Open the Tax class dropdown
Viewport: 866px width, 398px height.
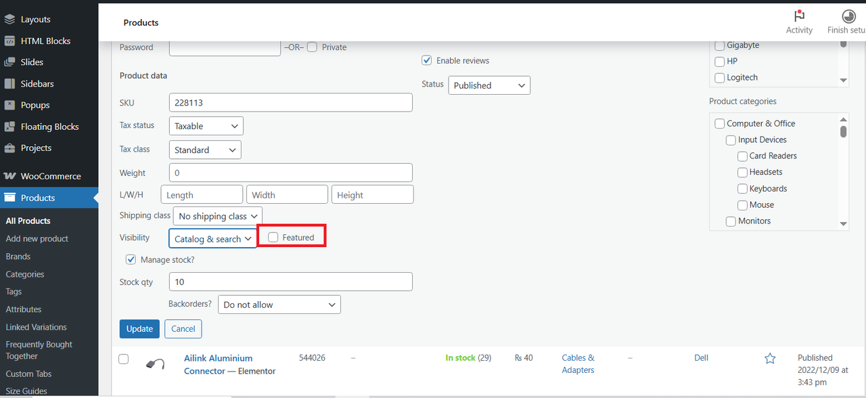205,150
